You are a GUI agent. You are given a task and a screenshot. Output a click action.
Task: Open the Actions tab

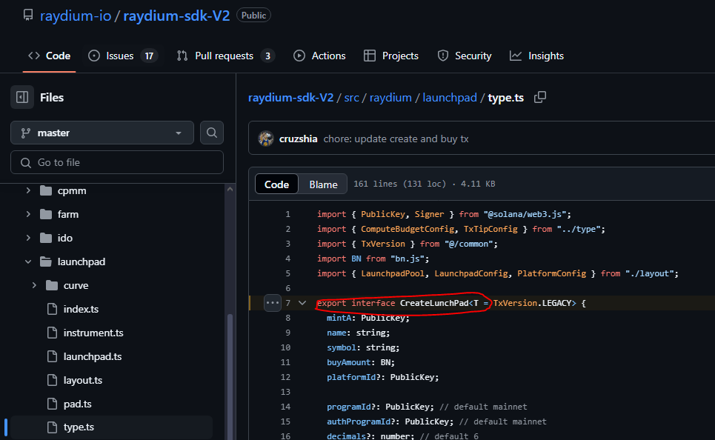click(x=319, y=56)
